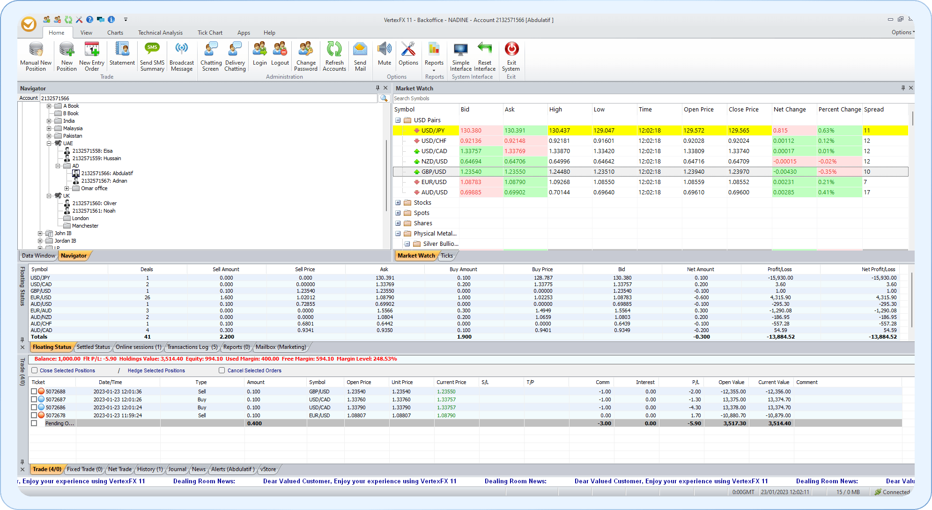Click the Hedge Selected Positions link
Viewport: 932px width, 510px height.
pos(156,370)
